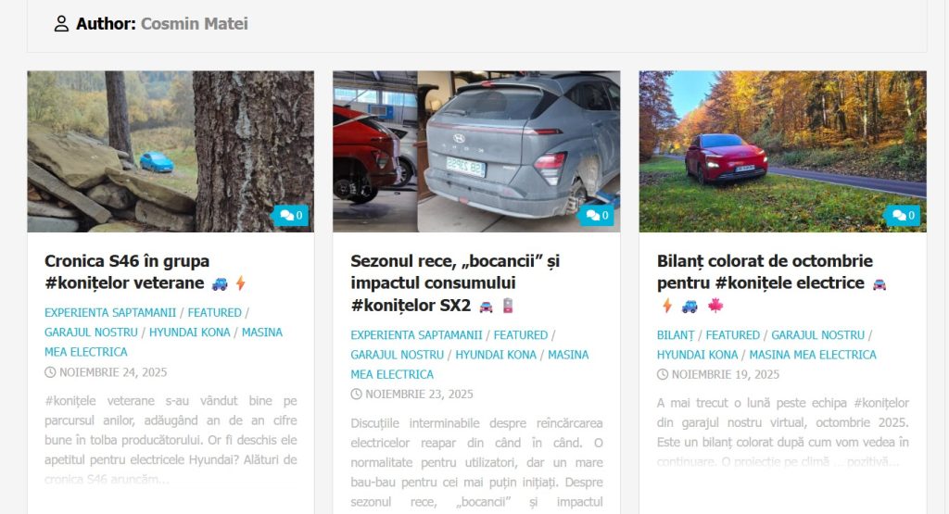949x514 pixels.
Task: Select FEATURED category in second card
Action: pyautogui.click(x=521, y=335)
